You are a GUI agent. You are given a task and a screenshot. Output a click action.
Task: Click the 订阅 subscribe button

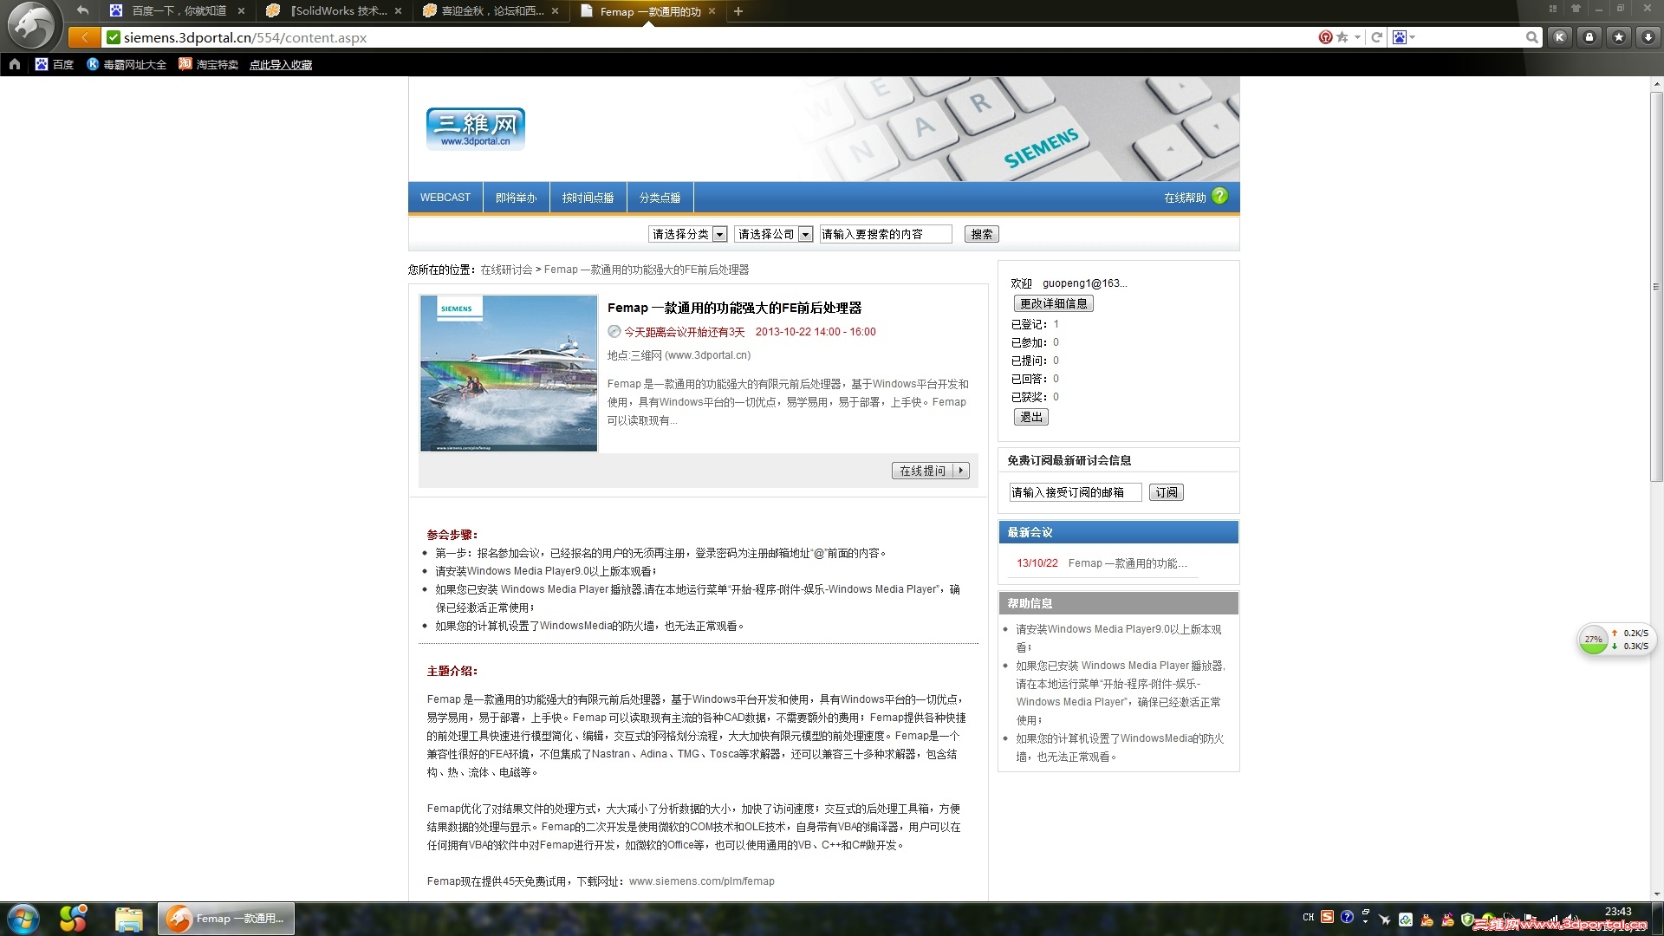(1167, 492)
